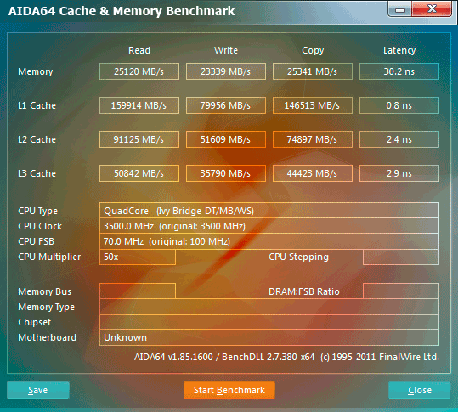Click the Memory Bus label
The width and height of the screenshot is (458, 412).
(44, 291)
